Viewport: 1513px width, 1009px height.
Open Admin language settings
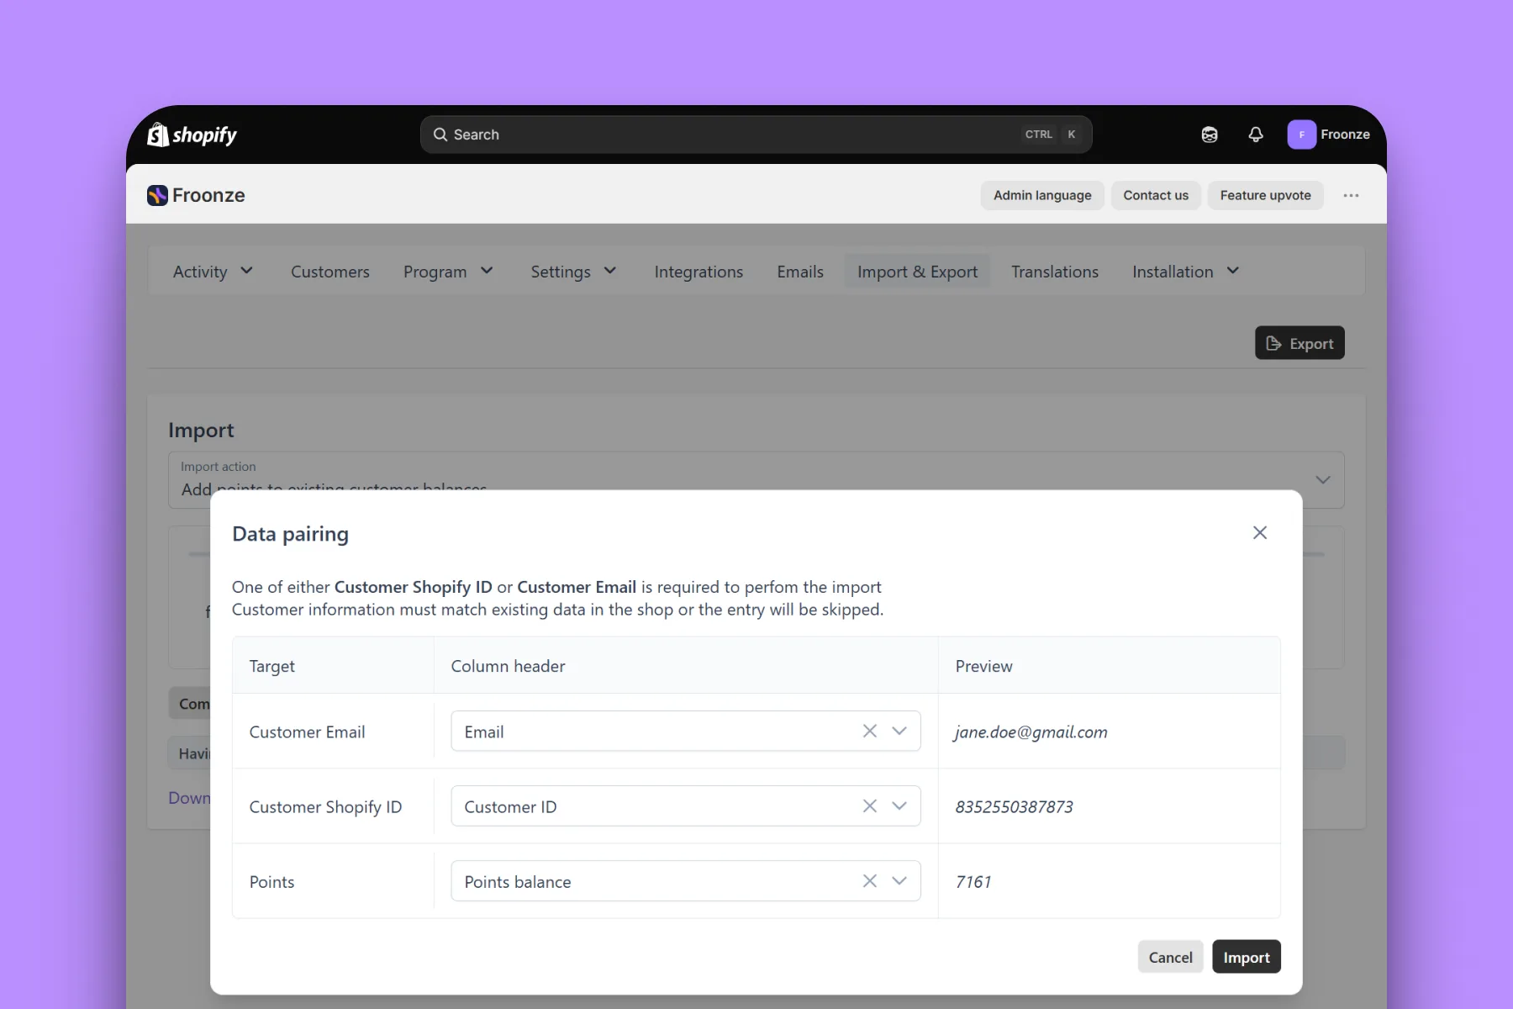pos(1042,195)
